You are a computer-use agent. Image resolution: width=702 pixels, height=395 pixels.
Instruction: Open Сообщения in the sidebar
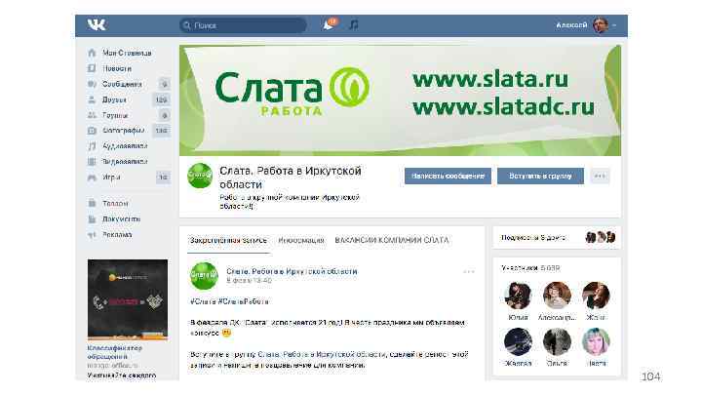coord(122,84)
